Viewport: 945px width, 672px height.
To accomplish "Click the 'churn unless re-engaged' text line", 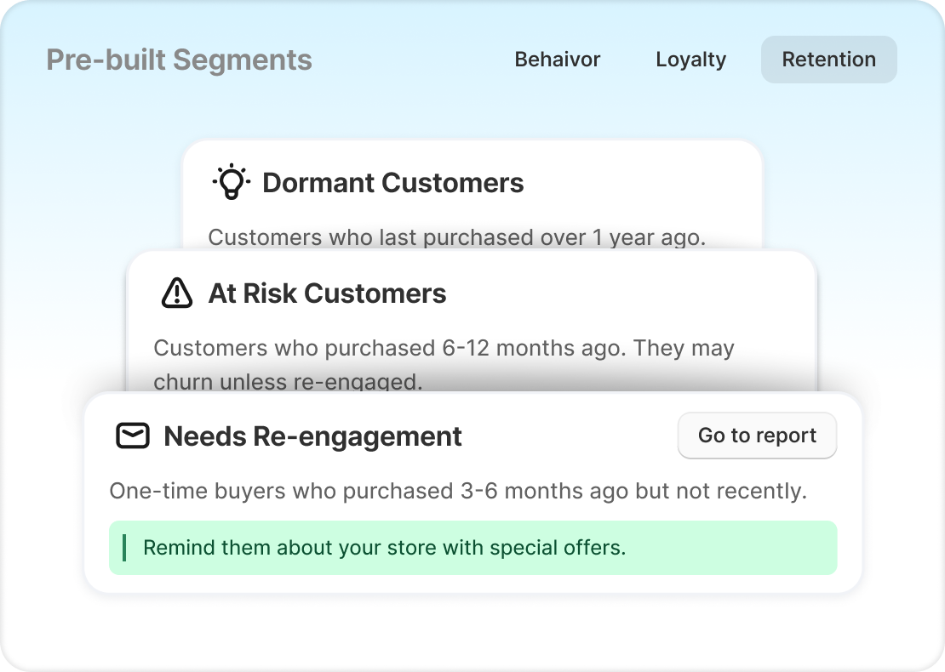I will click(x=288, y=382).
